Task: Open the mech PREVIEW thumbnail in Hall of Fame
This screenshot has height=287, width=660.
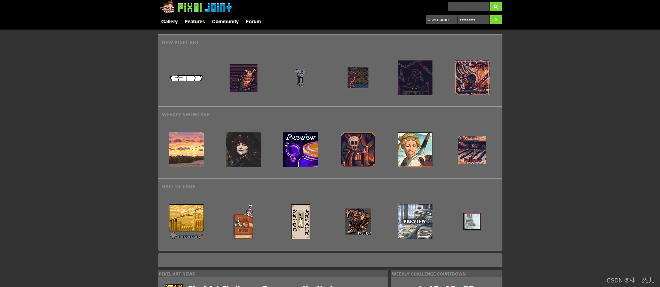Action: pyautogui.click(x=415, y=222)
